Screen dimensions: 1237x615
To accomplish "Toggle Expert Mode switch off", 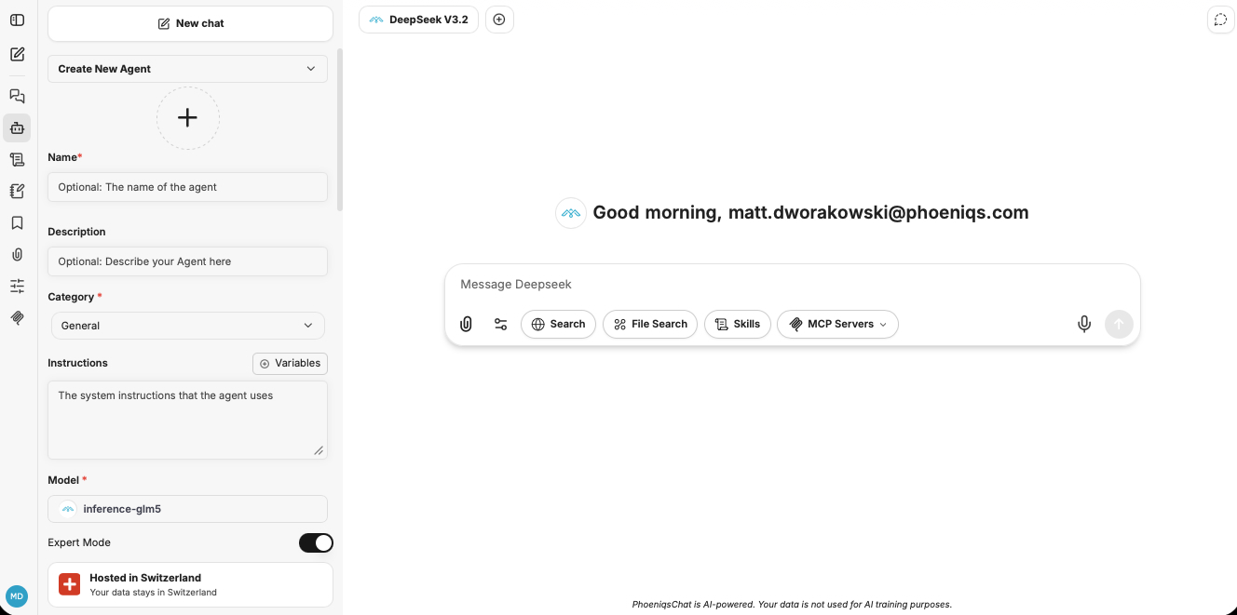I will pos(316,542).
